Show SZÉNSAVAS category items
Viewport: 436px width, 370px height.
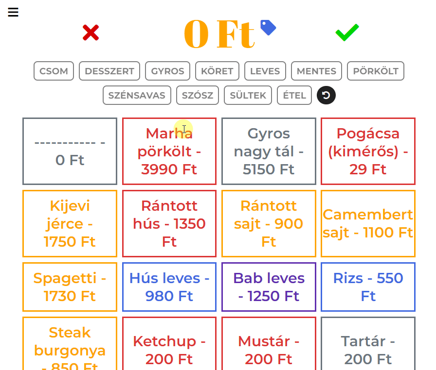click(137, 95)
